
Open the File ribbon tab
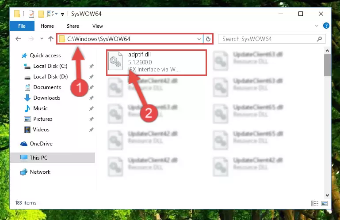(22, 26)
